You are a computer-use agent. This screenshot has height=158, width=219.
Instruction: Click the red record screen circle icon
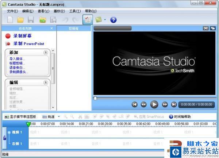click(x=8, y=36)
